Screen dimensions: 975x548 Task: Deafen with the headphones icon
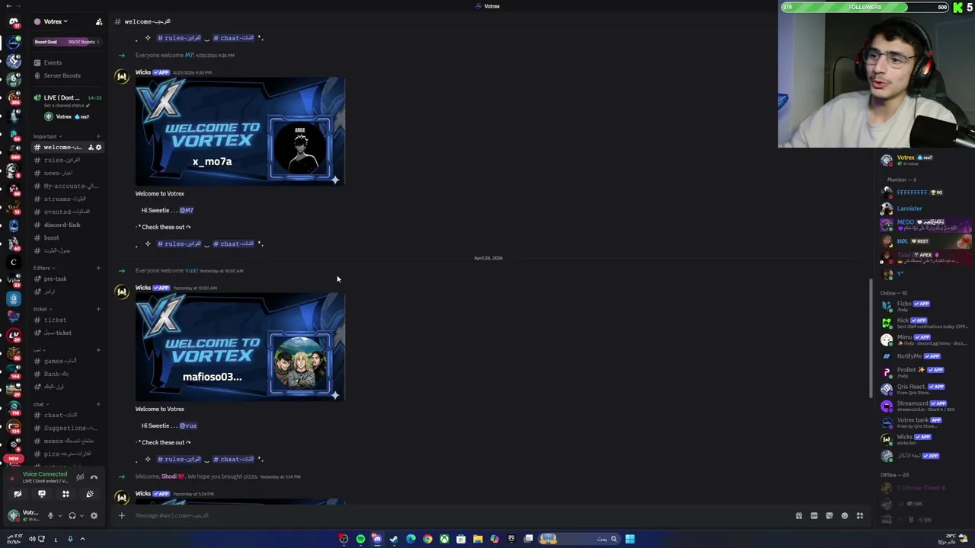coord(72,515)
